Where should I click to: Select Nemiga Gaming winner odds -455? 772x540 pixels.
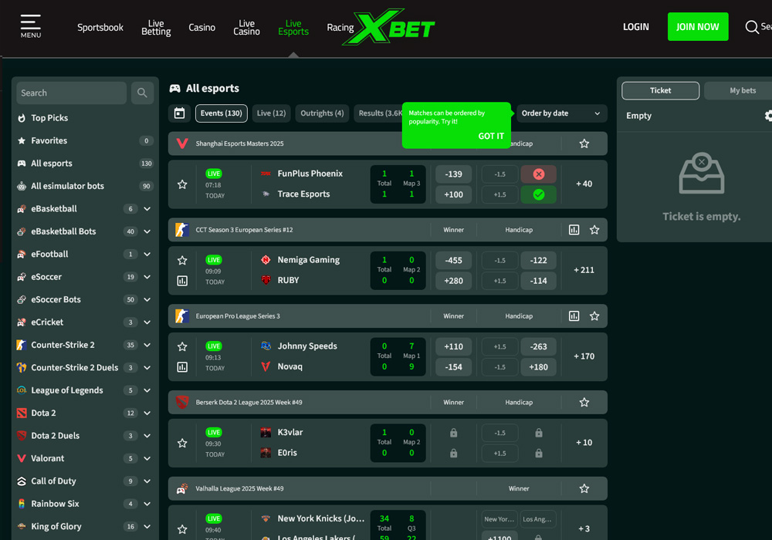click(454, 261)
